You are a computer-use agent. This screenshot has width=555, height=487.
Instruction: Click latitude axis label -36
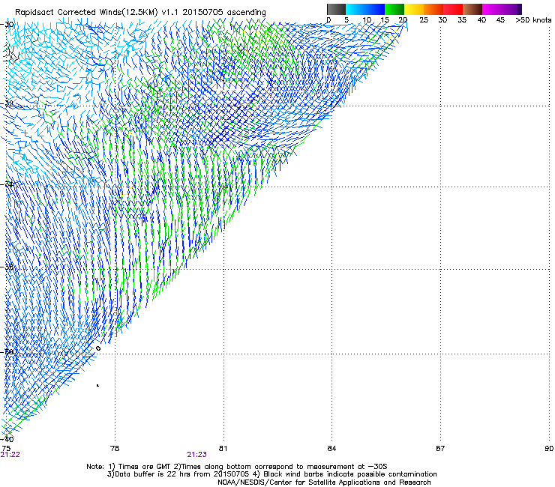coord(7,267)
